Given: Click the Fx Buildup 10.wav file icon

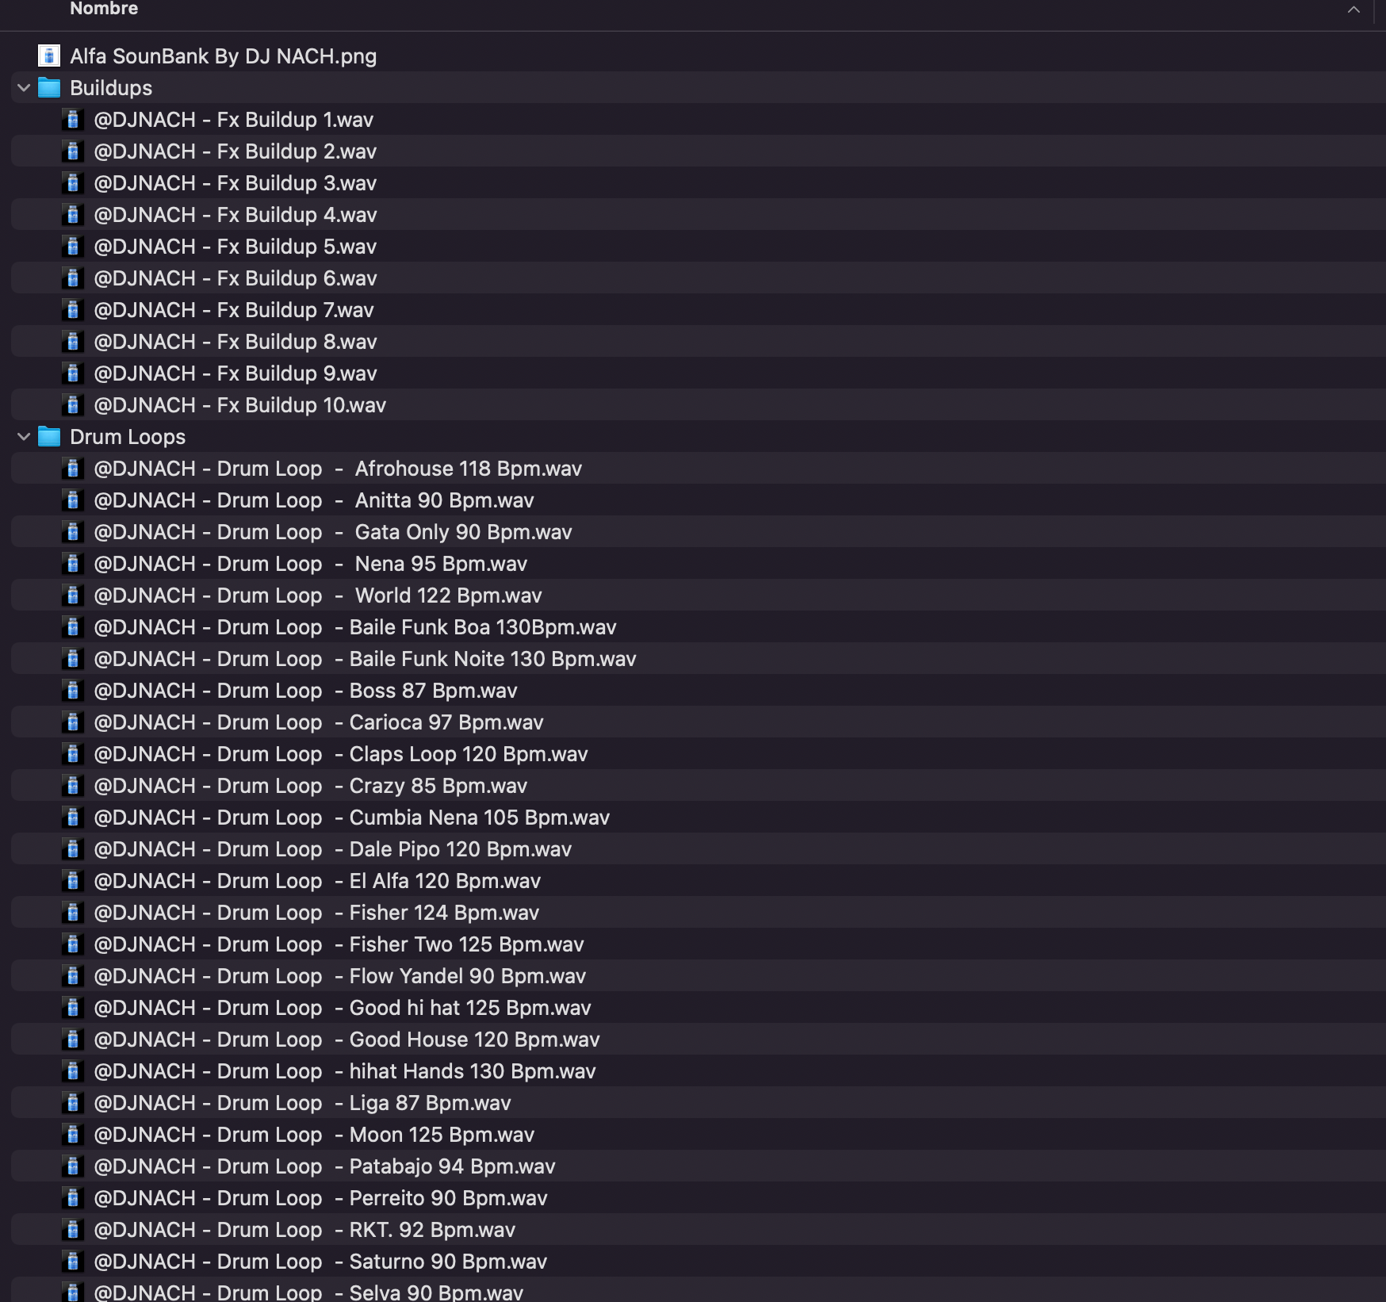Looking at the screenshot, I should (x=73, y=405).
